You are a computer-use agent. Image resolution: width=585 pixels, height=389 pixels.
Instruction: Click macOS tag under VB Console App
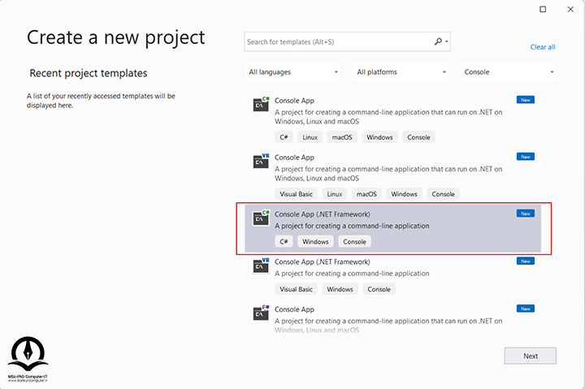click(366, 194)
